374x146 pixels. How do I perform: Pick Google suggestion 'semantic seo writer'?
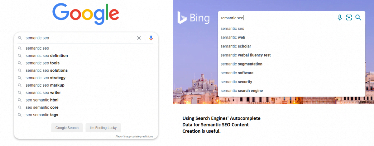[x=43, y=93]
